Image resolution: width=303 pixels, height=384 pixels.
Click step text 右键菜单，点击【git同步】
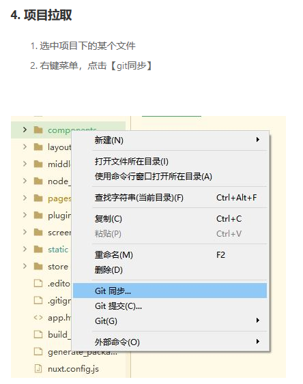click(x=96, y=65)
